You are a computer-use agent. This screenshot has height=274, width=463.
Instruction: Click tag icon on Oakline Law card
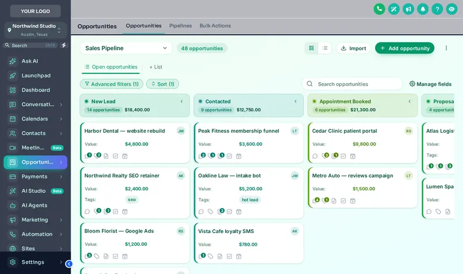click(210, 212)
